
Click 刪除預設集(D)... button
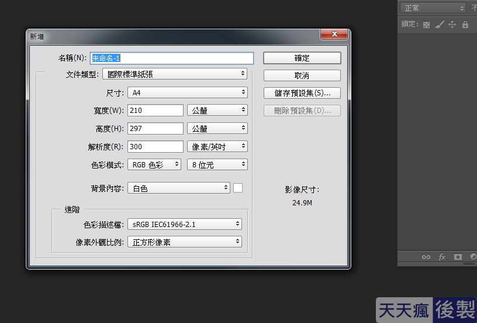[302, 111]
